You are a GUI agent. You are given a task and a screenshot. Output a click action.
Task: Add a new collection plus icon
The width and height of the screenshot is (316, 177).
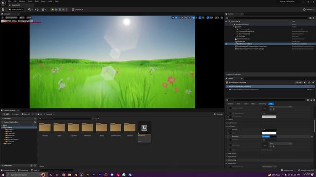click(x=31, y=165)
